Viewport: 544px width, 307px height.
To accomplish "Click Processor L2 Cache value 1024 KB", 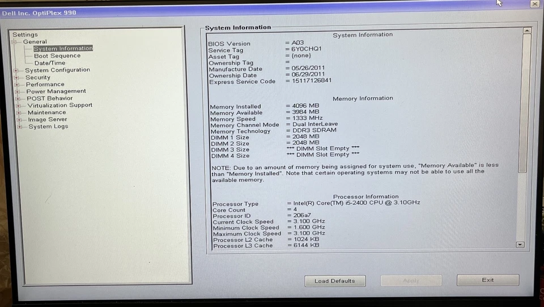I will tap(307, 239).
